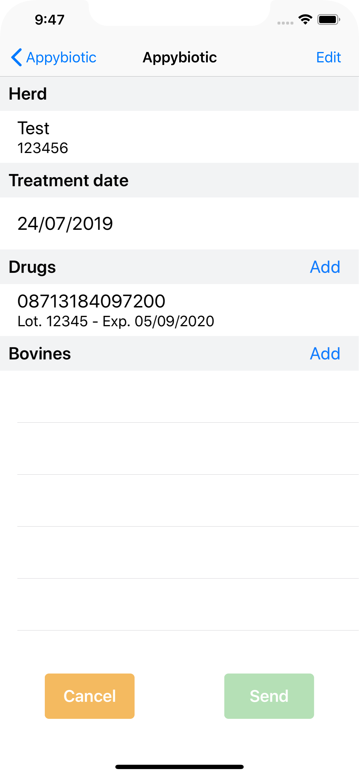This screenshot has width=359, height=776.
Task: Tap the clock showing 9:47
Action: coord(50,20)
